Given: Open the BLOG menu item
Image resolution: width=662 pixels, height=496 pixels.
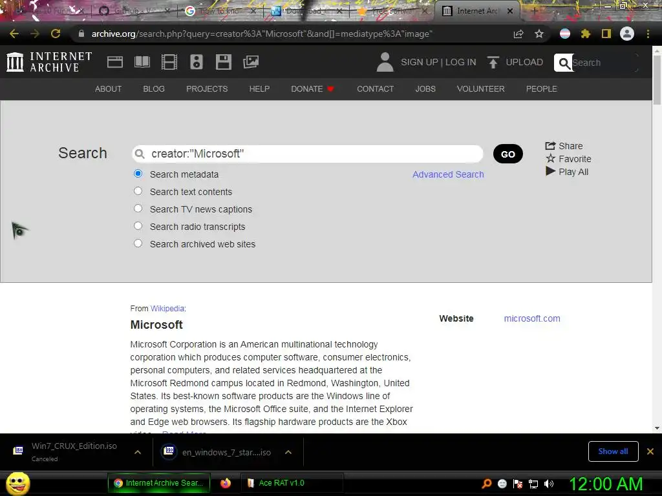Looking at the screenshot, I should 154,89.
